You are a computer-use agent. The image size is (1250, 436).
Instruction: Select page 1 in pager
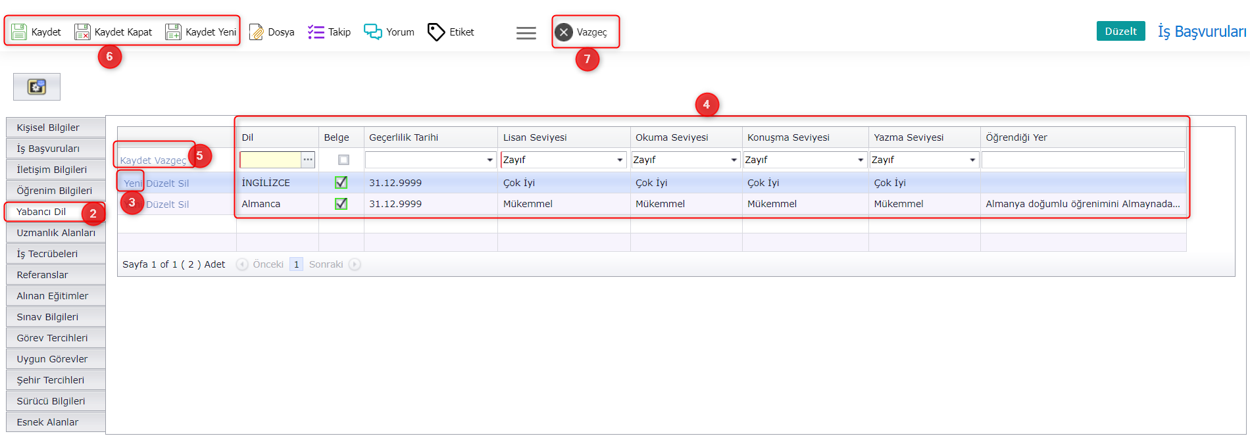point(296,264)
